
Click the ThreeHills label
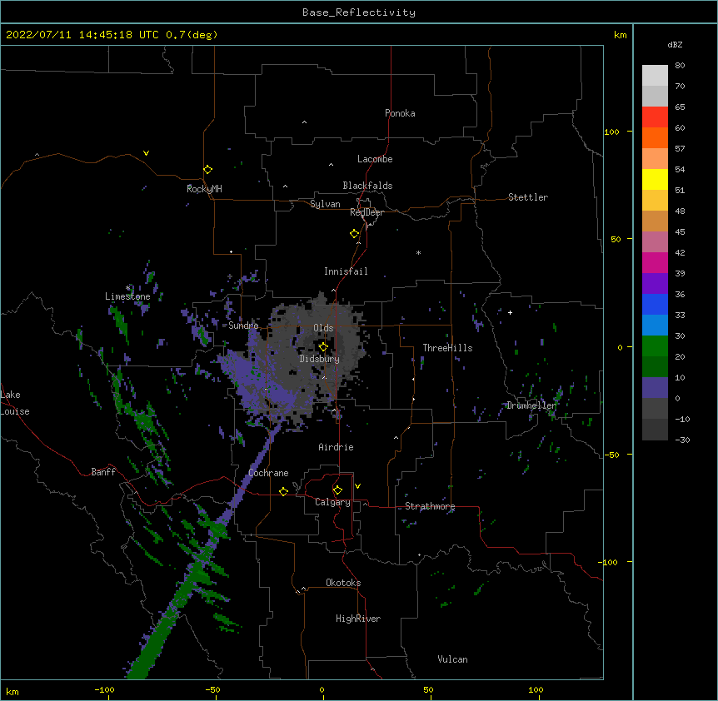447,348
